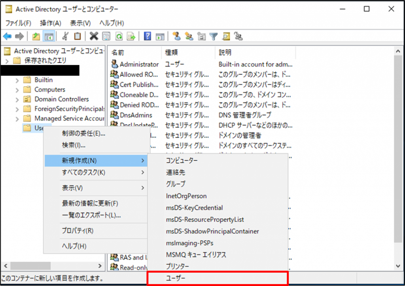The image size is (405, 286).
Task: Select 制御の委任(E)... in the context menu
Action: [x=96, y=133]
